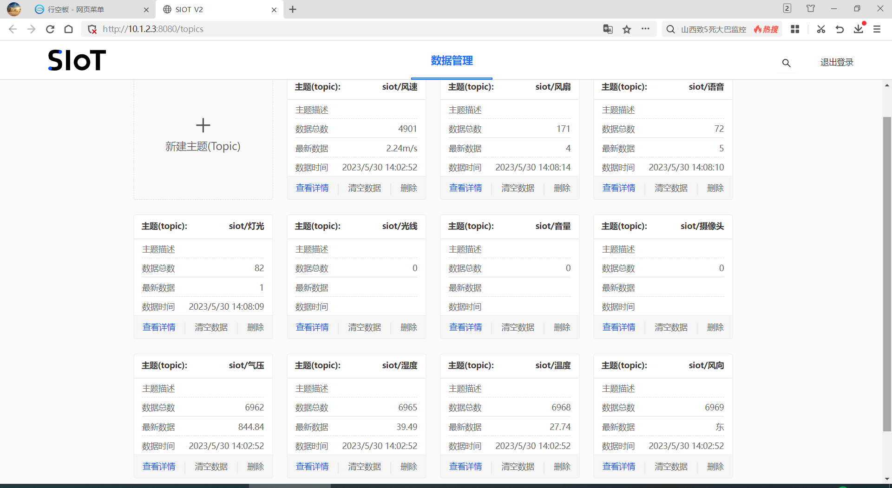Open the browser hamburger menu

click(877, 29)
